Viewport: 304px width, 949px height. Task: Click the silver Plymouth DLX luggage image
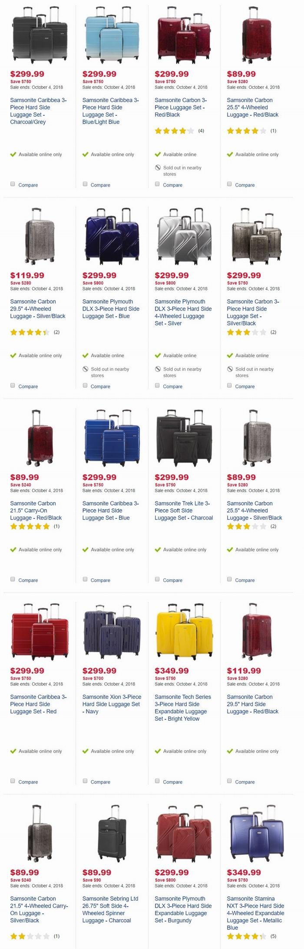click(x=184, y=236)
